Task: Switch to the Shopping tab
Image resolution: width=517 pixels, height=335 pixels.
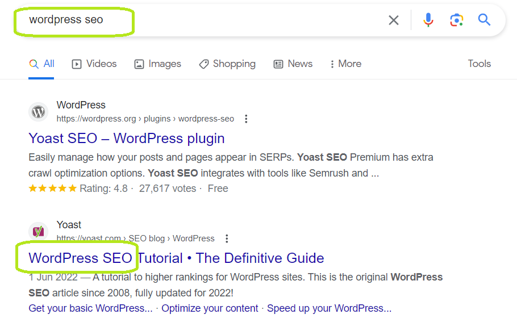Action: tap(227, 64)
